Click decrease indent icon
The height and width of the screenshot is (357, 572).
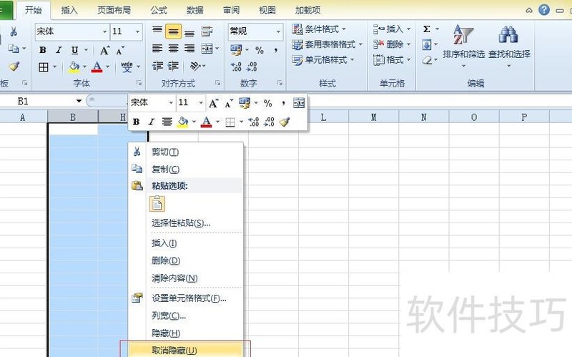pos(157,66)
